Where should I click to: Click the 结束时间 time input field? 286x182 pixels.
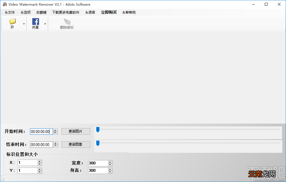click(x=41, y=145)
